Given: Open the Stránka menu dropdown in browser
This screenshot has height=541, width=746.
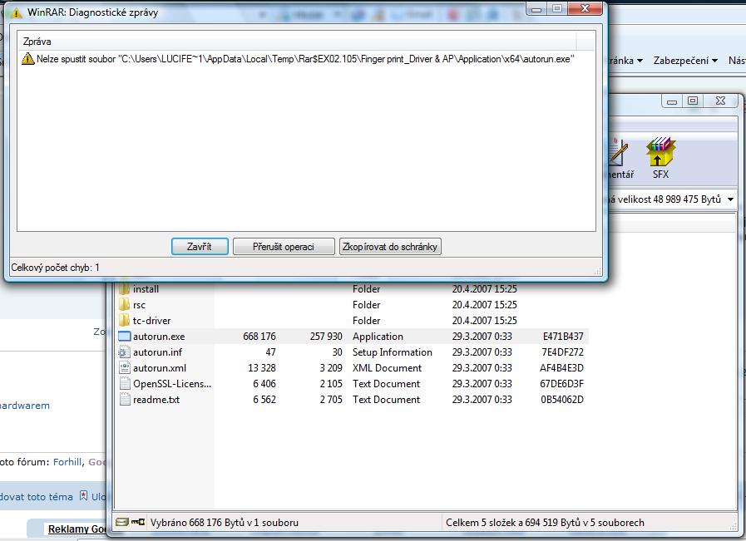Looking at the screenshot, I should [x=625, y=61].
